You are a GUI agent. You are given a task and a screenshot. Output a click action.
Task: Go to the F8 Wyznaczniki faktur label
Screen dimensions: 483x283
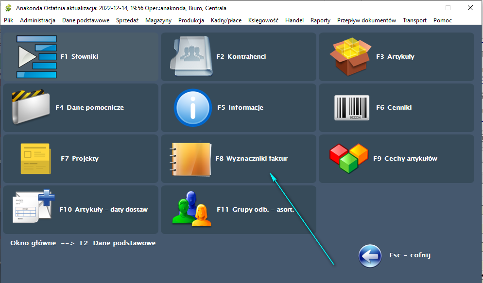(x=252, y=159)
